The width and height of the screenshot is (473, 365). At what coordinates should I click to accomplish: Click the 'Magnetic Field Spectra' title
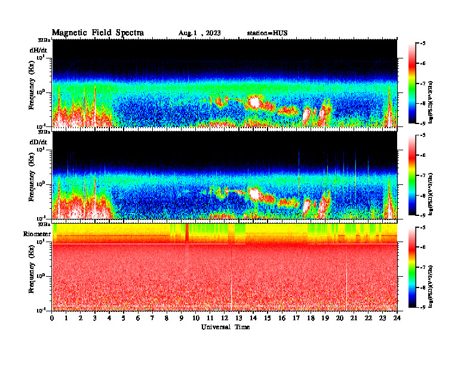tap(98, 33)
